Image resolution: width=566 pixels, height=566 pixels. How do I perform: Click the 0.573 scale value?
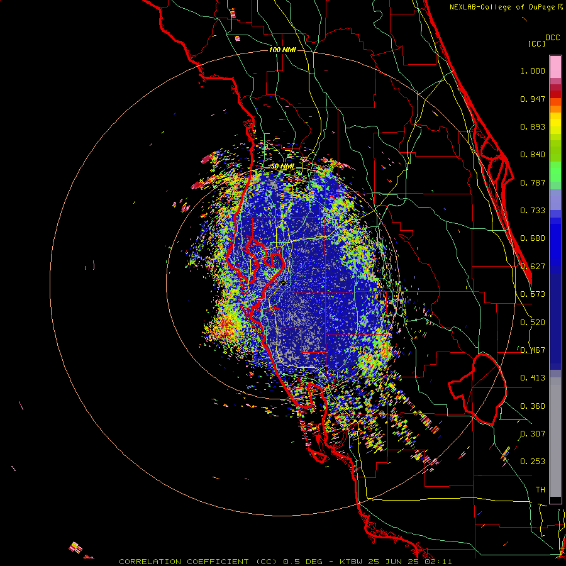pos(533,294)
